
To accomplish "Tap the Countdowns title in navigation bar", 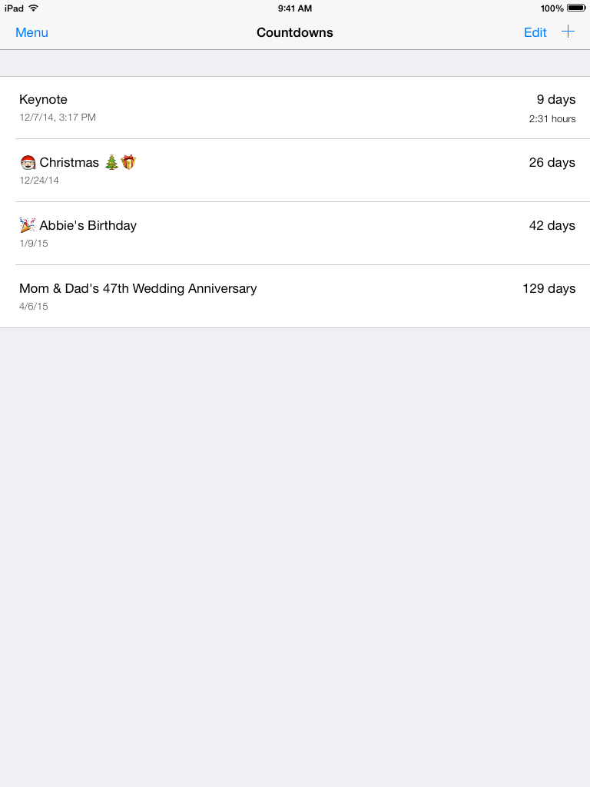I will 295,32.
